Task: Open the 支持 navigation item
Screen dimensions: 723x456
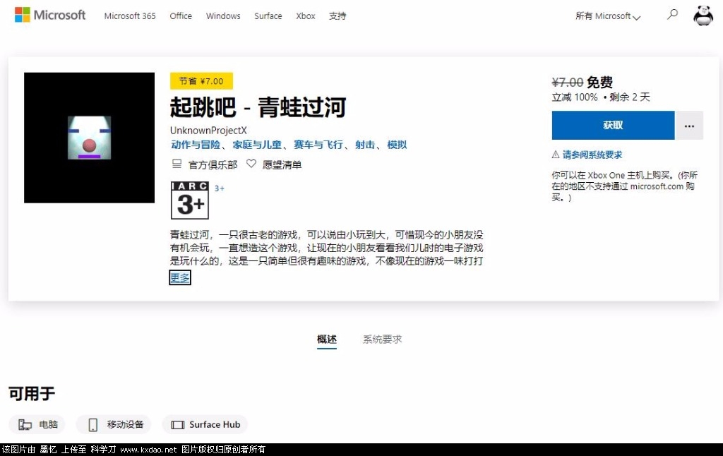Action: tap(337, 16)
